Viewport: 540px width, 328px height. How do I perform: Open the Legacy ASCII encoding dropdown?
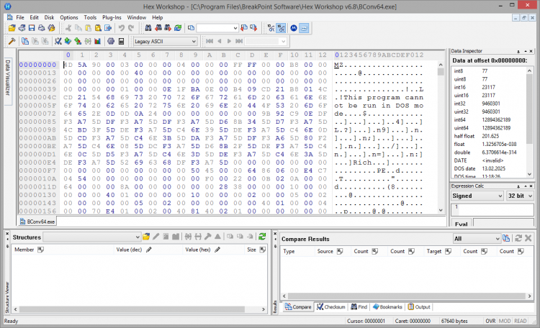coord(166,41)
